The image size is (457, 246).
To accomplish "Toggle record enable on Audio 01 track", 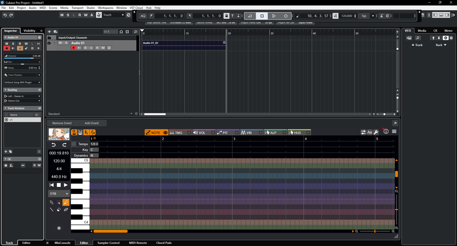I will tap(74, 48).
